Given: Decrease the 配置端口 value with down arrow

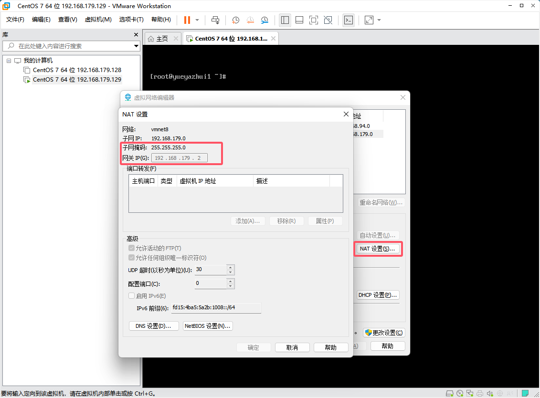Looking at the screenshot, I should pos(231,286).
